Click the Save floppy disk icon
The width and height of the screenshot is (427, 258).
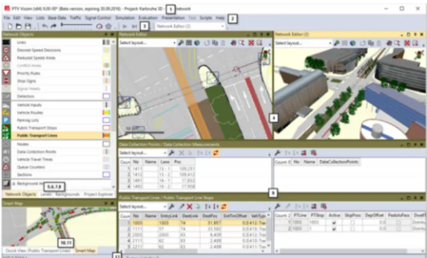(x=28, y=27)
